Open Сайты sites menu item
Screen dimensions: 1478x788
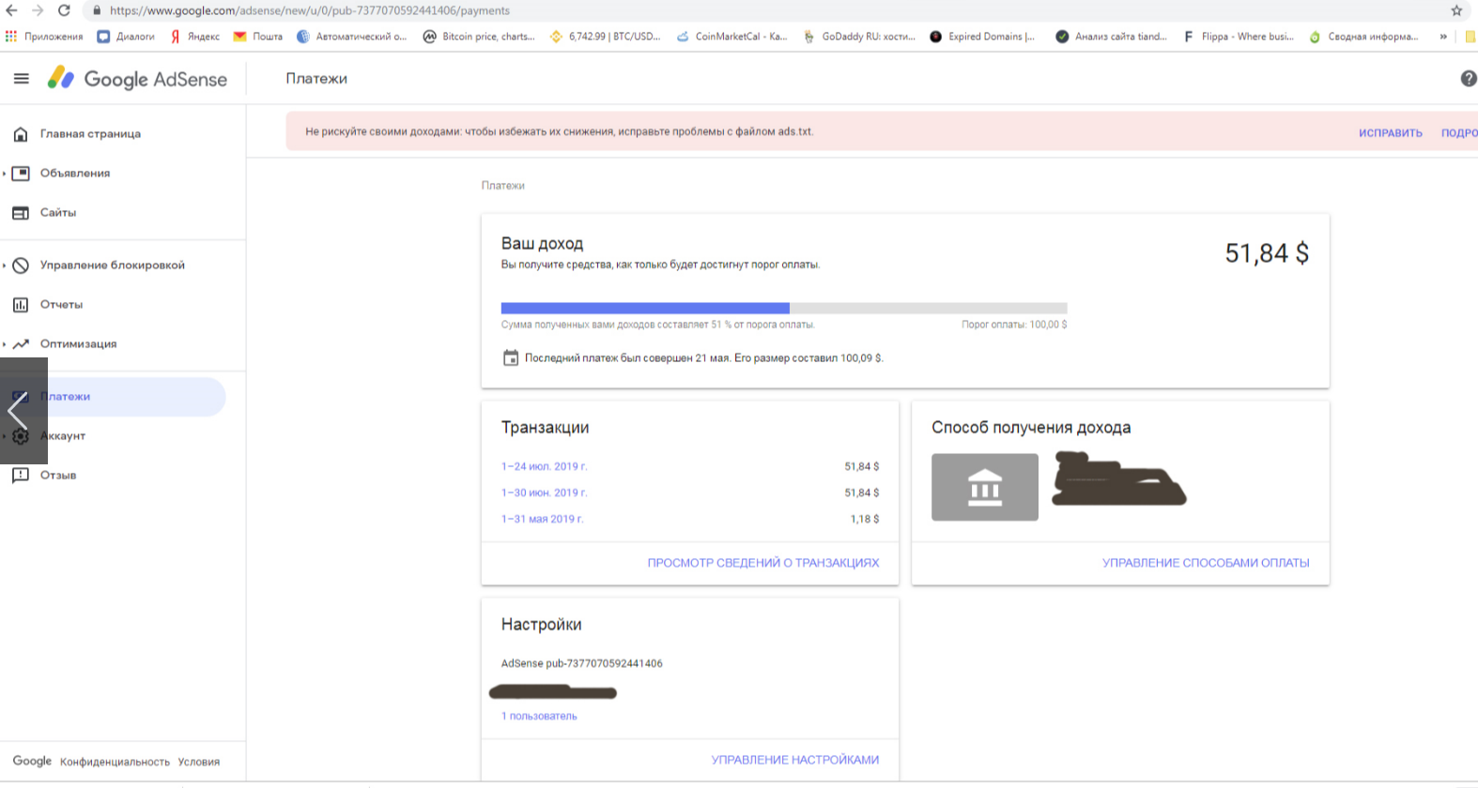(x=58, y=213)
